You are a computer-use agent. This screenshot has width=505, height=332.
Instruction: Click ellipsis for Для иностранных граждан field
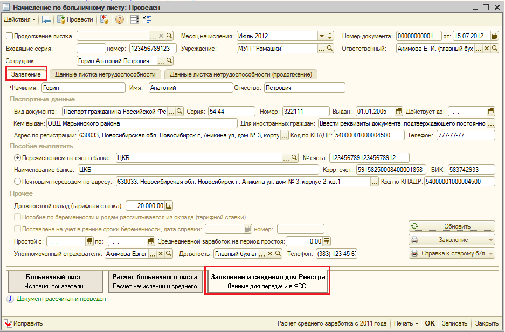click(x=491, y=123)
